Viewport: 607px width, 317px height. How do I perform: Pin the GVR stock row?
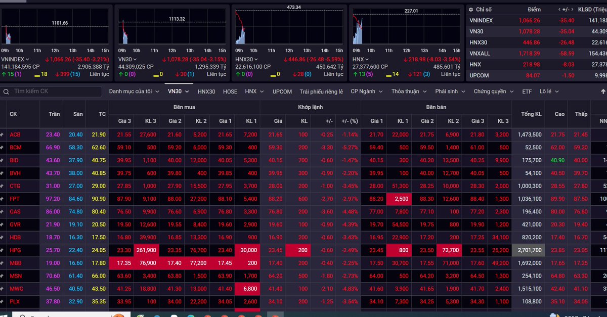point(2,224)
